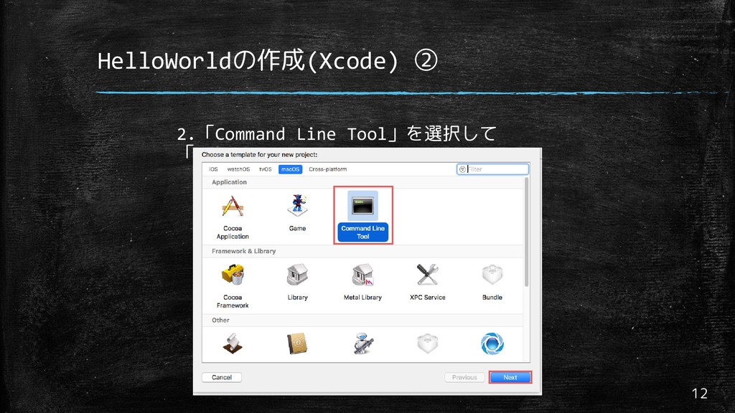Select the Automator robot icon under Other
Image resolution: width=735 pixels, height=413 pixels.
tap(362, 343)
